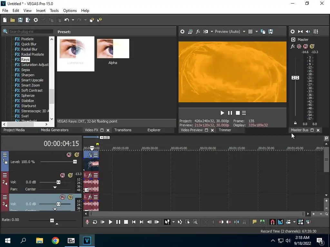
Task: Toggle Lock Envelopes to Events
Action: pos(301,222)
